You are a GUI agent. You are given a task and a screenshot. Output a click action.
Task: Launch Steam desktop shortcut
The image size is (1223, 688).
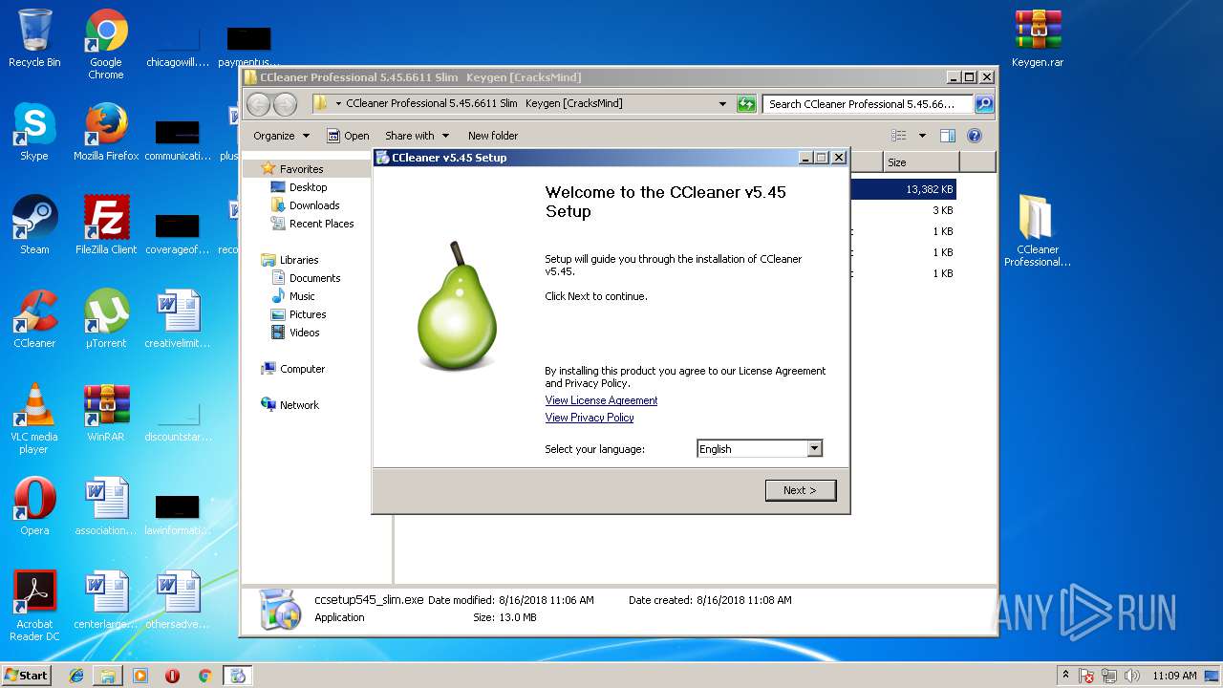point(34,226)
